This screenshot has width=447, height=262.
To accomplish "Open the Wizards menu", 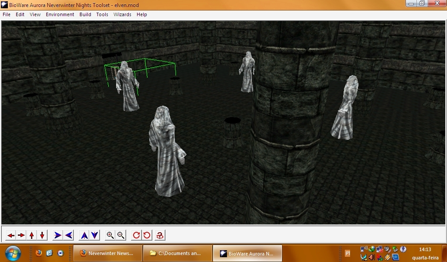I will click(122, 14).
